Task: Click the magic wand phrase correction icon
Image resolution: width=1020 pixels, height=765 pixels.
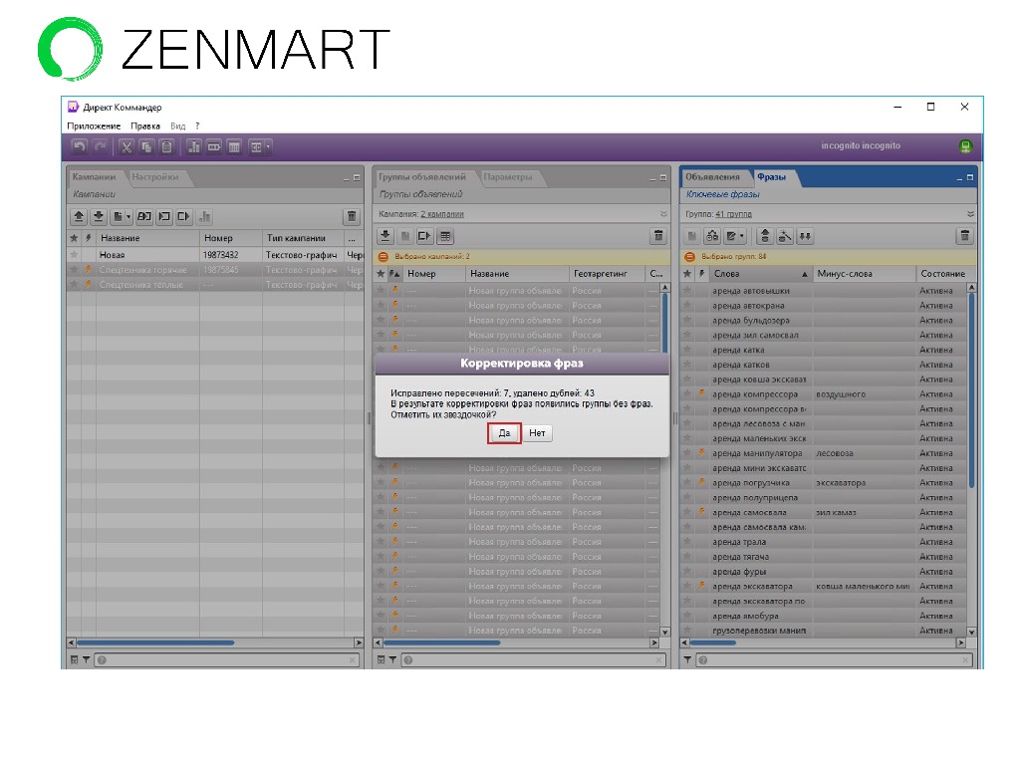Action: (785, 236)
